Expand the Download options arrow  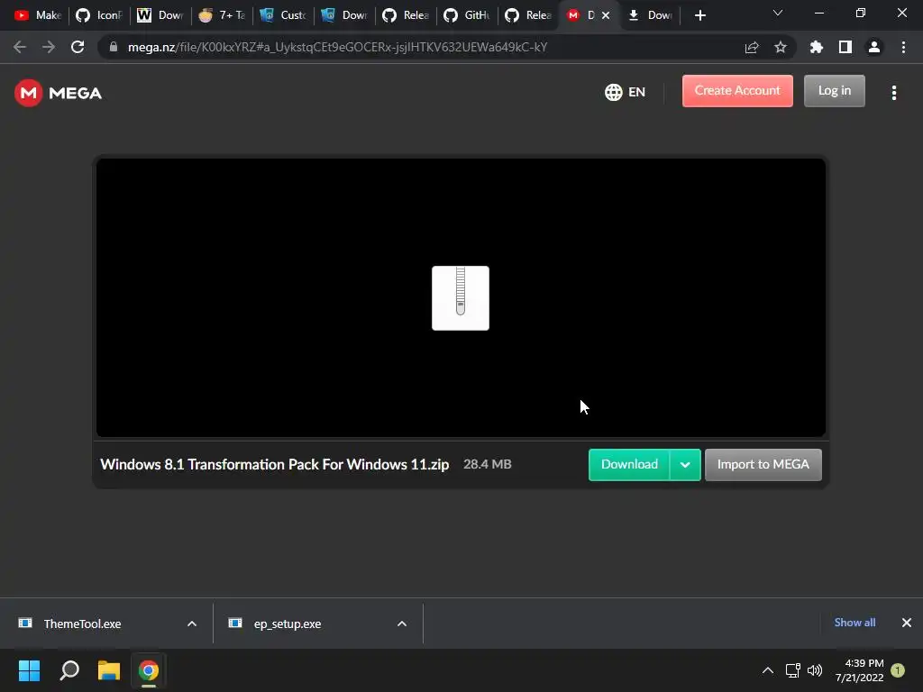click(685, 464)
